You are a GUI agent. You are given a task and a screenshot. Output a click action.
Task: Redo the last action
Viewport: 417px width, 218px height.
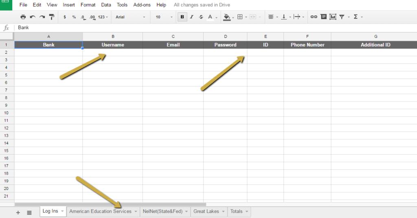[x=42, y=17]
